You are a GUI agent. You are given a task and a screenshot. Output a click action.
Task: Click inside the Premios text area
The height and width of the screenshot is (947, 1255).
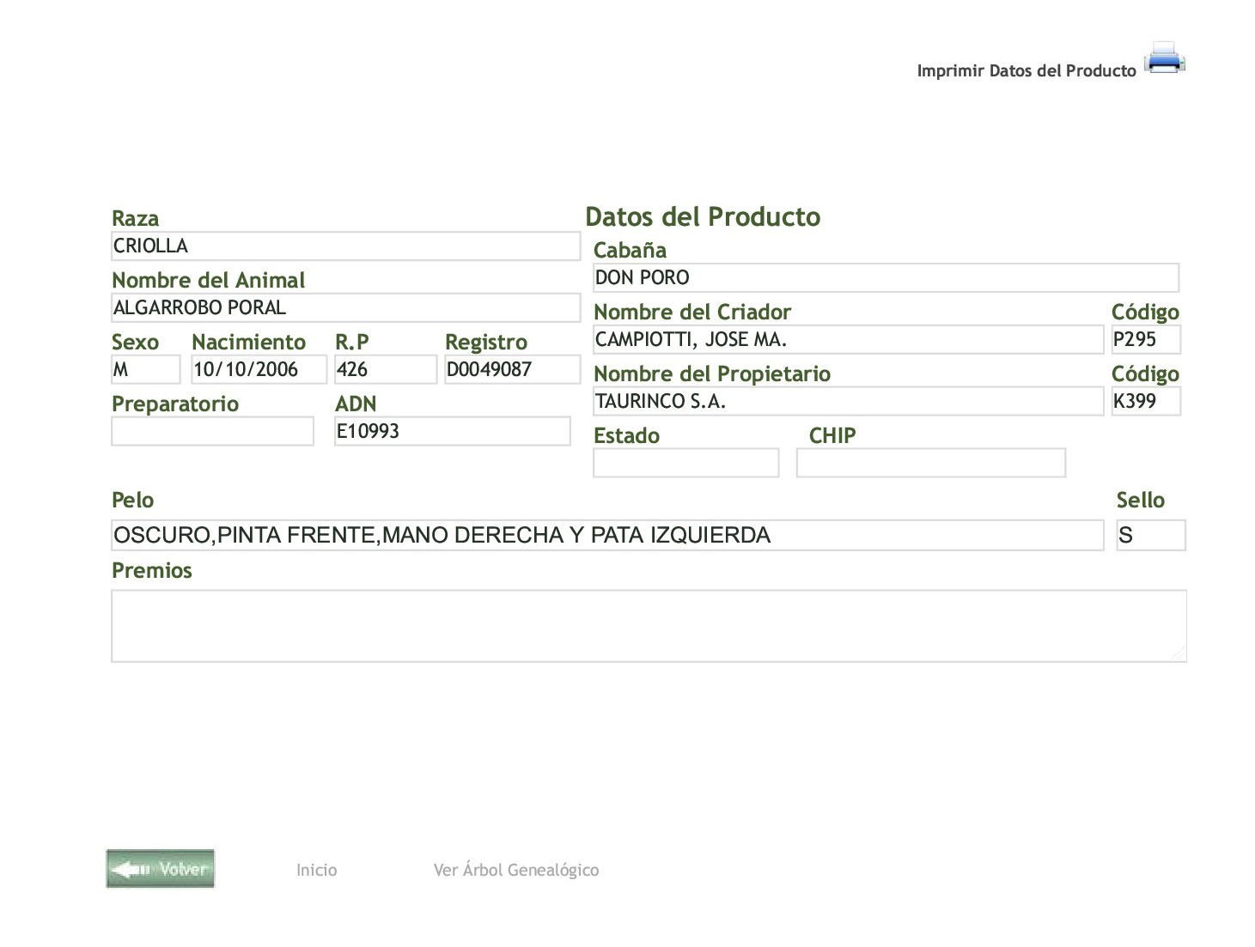(x=649, y=626)
